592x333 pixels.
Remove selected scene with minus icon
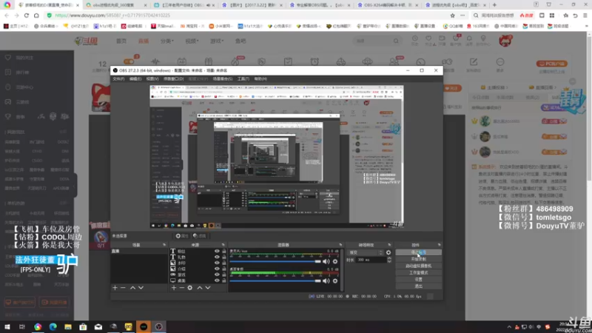click(123, 288)
